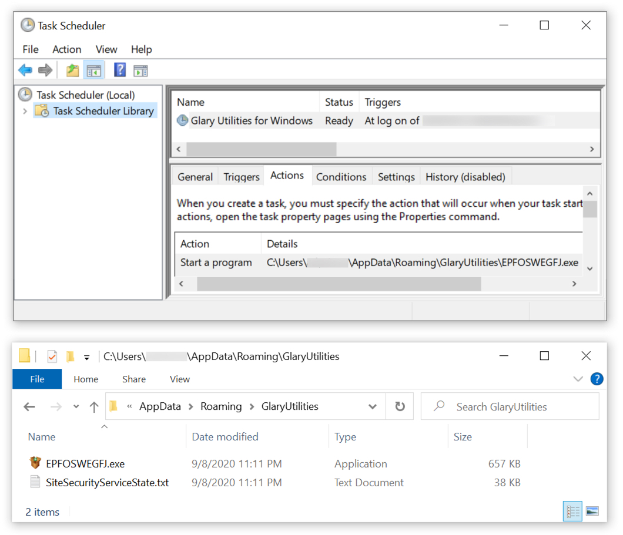Screen dimensions: 623x535
Task: Click the Actions pane vertical scroll up arrow
Action: click(x=590, y=194)
